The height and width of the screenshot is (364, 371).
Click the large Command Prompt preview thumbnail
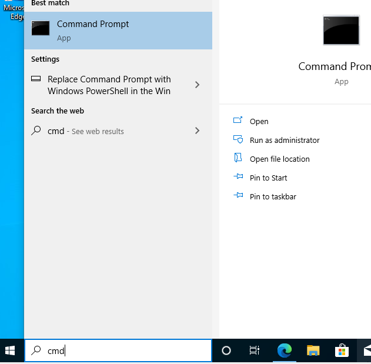[341, 31]
